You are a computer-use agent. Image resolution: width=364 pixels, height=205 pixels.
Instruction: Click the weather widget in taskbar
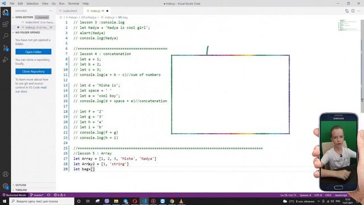[299, 201]
